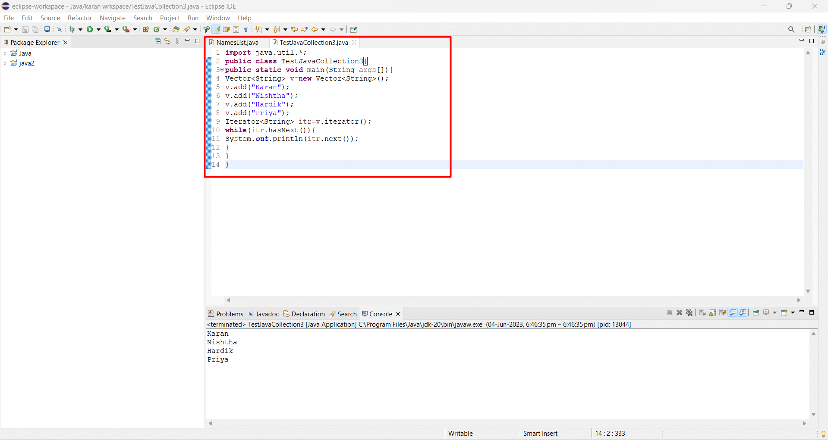Screen dimensions: 828x440
Task: Expand the java2 project tree node
Action: coord(5,63)
